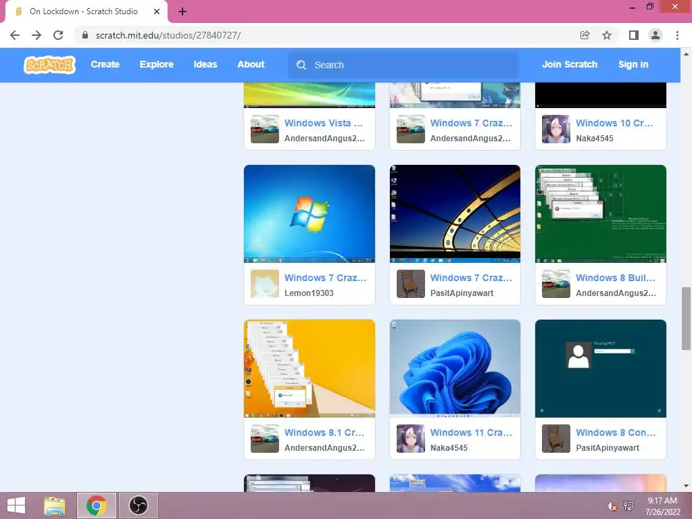Open Windows 8.1 Cr... project link

tap(324, 433)
